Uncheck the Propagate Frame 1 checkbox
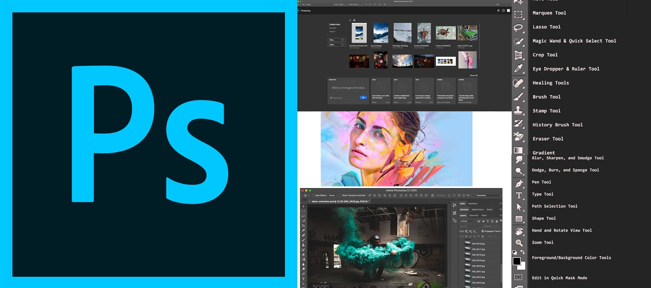The height and width of the screenshot is (288, 651). click(x=483, y=231)
